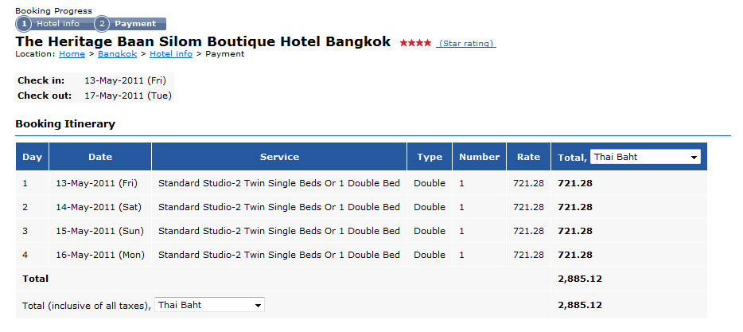Click the Standard Studio service text in day 1 row
This screenshot has height=332, width=743.
point(279,183)
